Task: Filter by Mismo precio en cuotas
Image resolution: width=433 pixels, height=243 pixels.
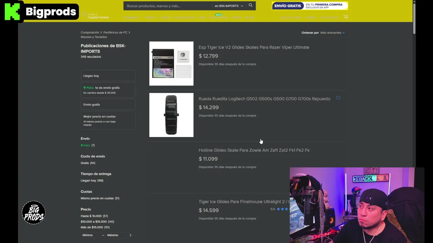Action: point(100,198)
